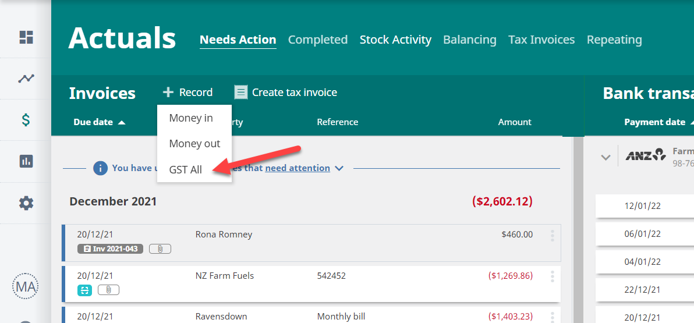Switch to the Completed tab
Screen dimensions: 694x323
(318, 40)
